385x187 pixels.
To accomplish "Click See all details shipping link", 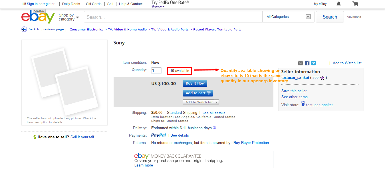I will [x=214, y=113].
